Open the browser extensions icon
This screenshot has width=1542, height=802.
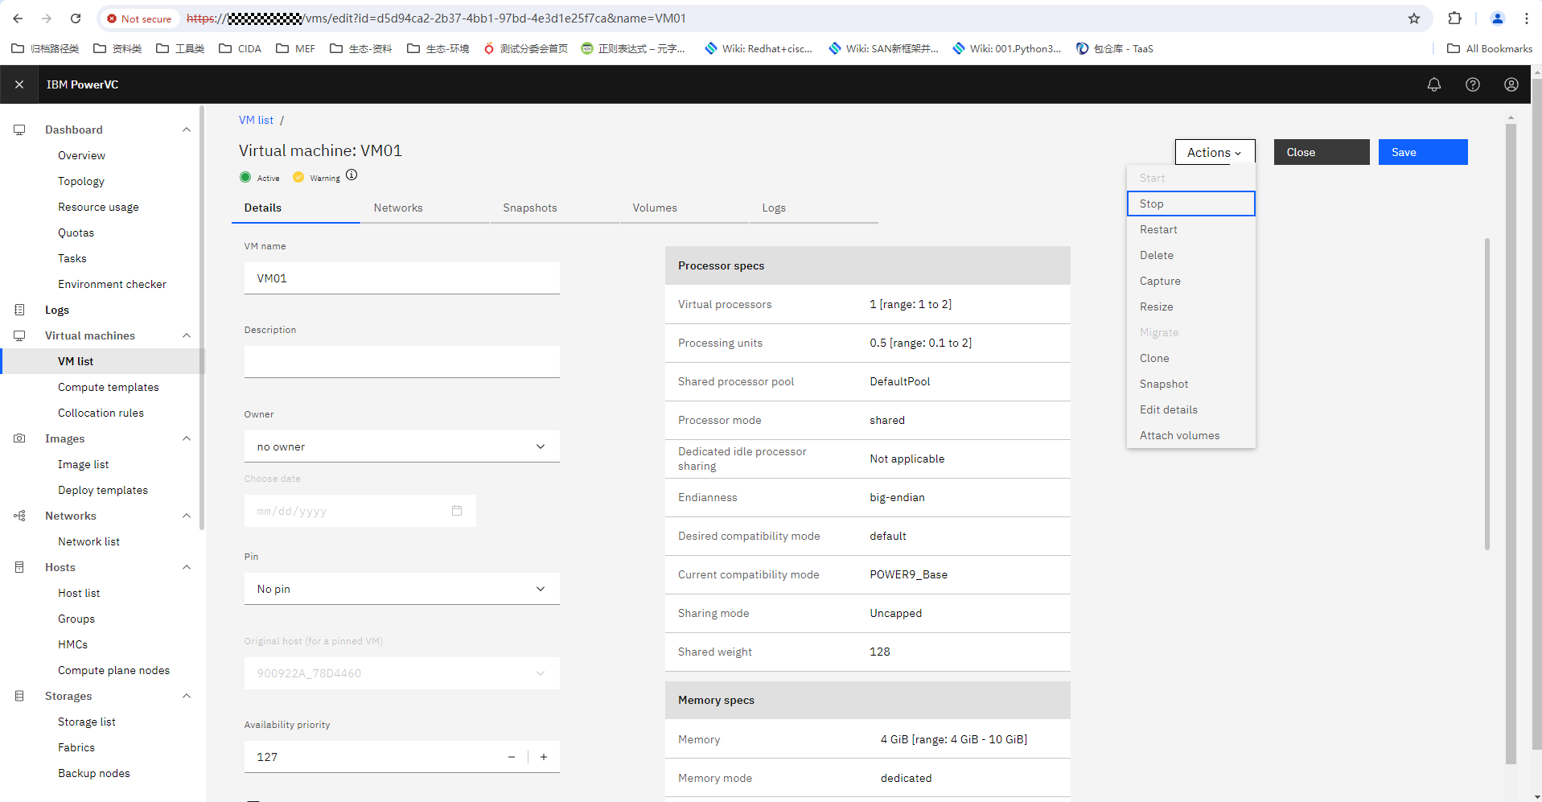point(1454,19)
